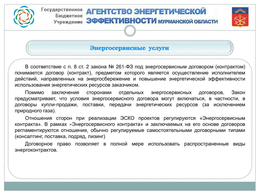Click the word 'энергоконтрактов.'
Image resolution: width=260 pixels, height=195 pixels.
click(36, 150)
